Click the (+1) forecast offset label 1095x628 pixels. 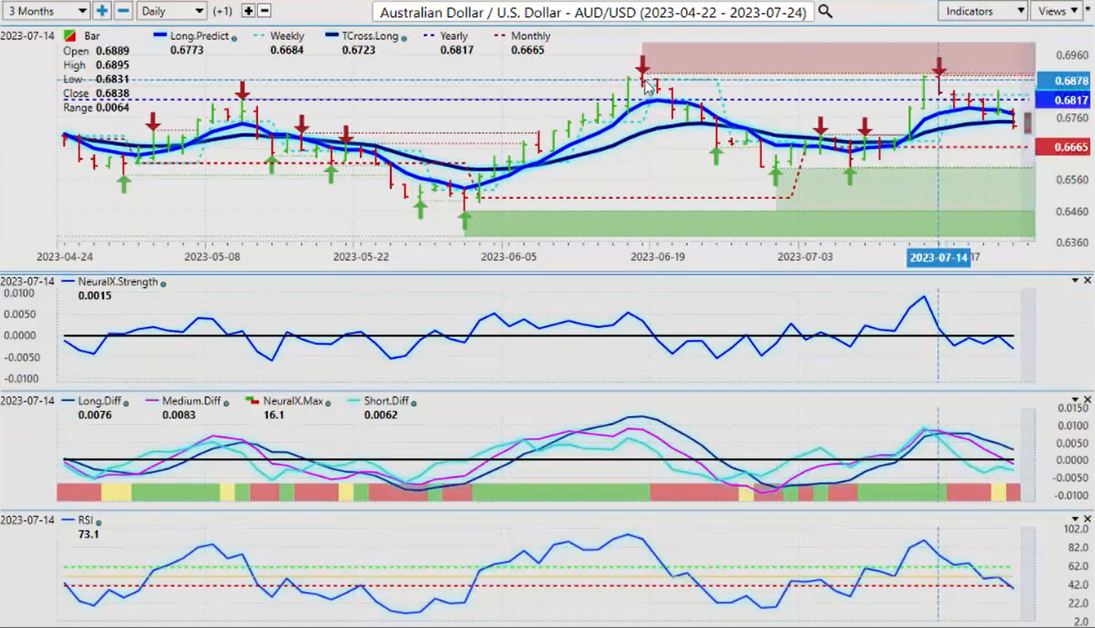click(x=223, y=11)
